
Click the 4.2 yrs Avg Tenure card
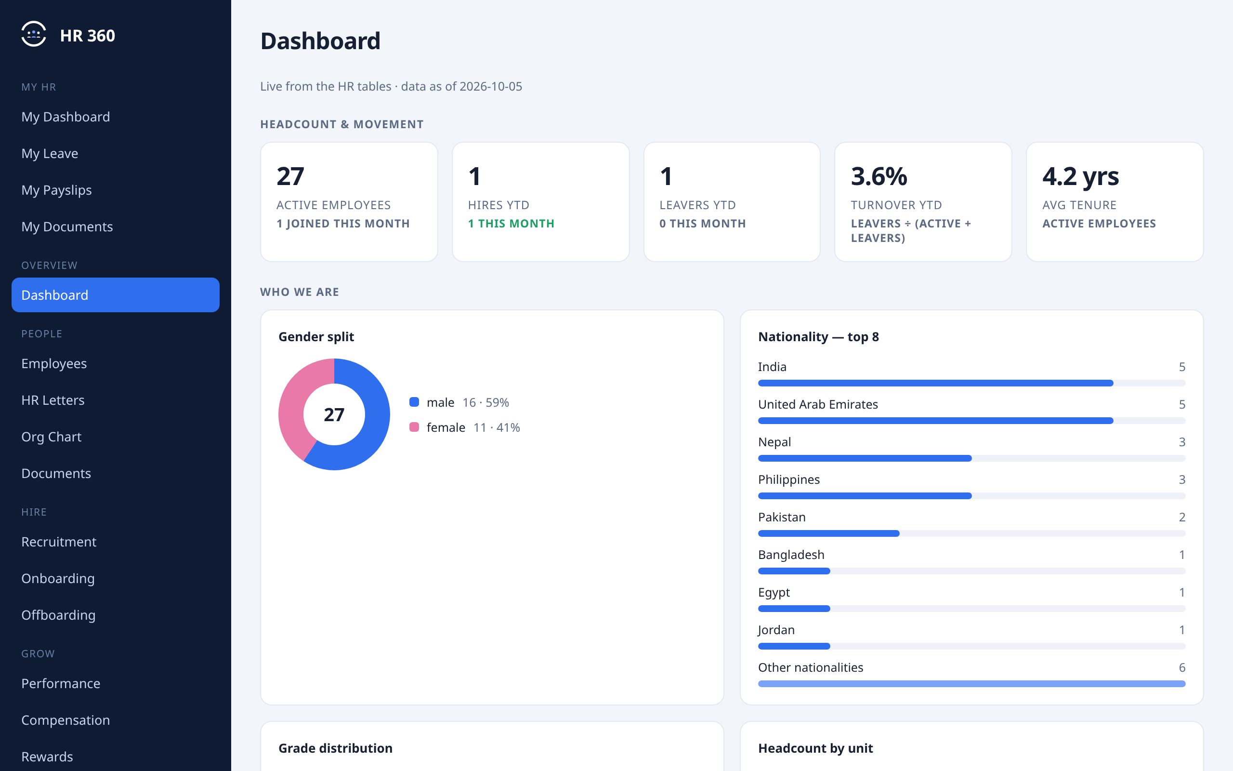pos(1115,202)
